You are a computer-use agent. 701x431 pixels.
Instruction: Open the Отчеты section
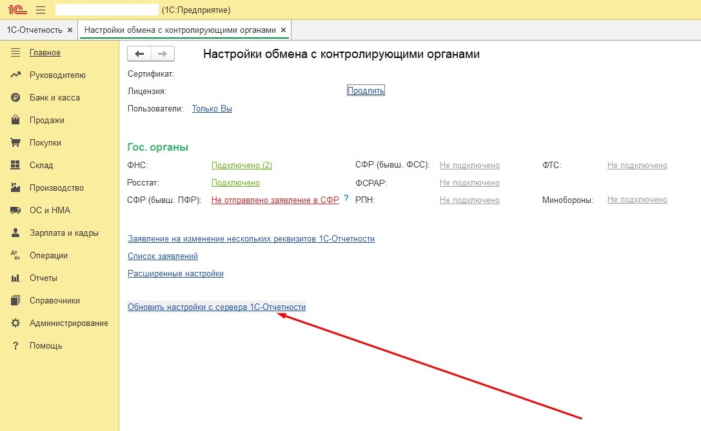[x=43, y=278]
